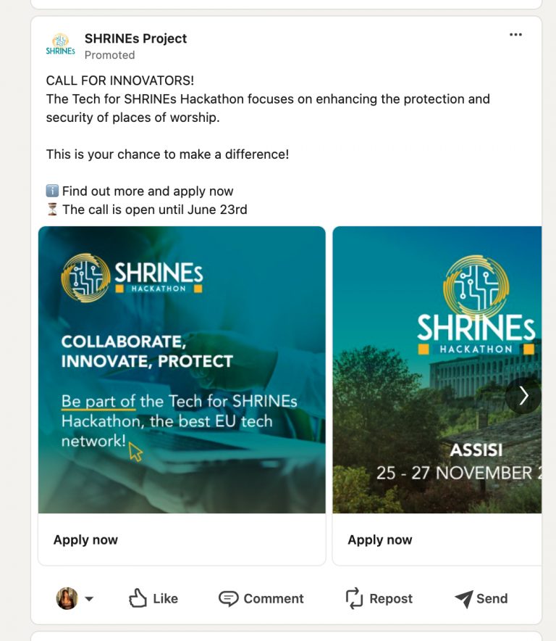Select the Like action as a reaction toggle

tap(153, 598)
